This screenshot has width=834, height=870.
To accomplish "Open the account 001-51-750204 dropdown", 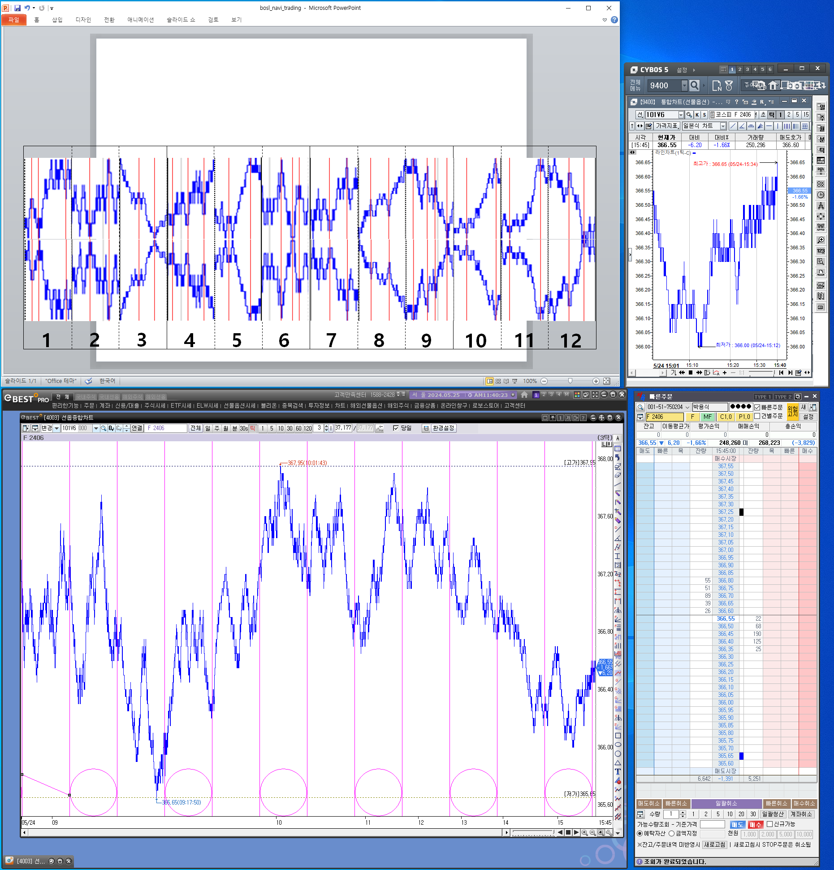I will (687, 407).
